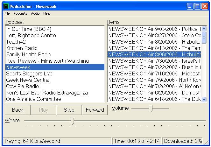Select the Newsweek 8/13/2006 item
The height and width of the screenshot is (147, 211).
pyautogui.click(x=154, y=48)
